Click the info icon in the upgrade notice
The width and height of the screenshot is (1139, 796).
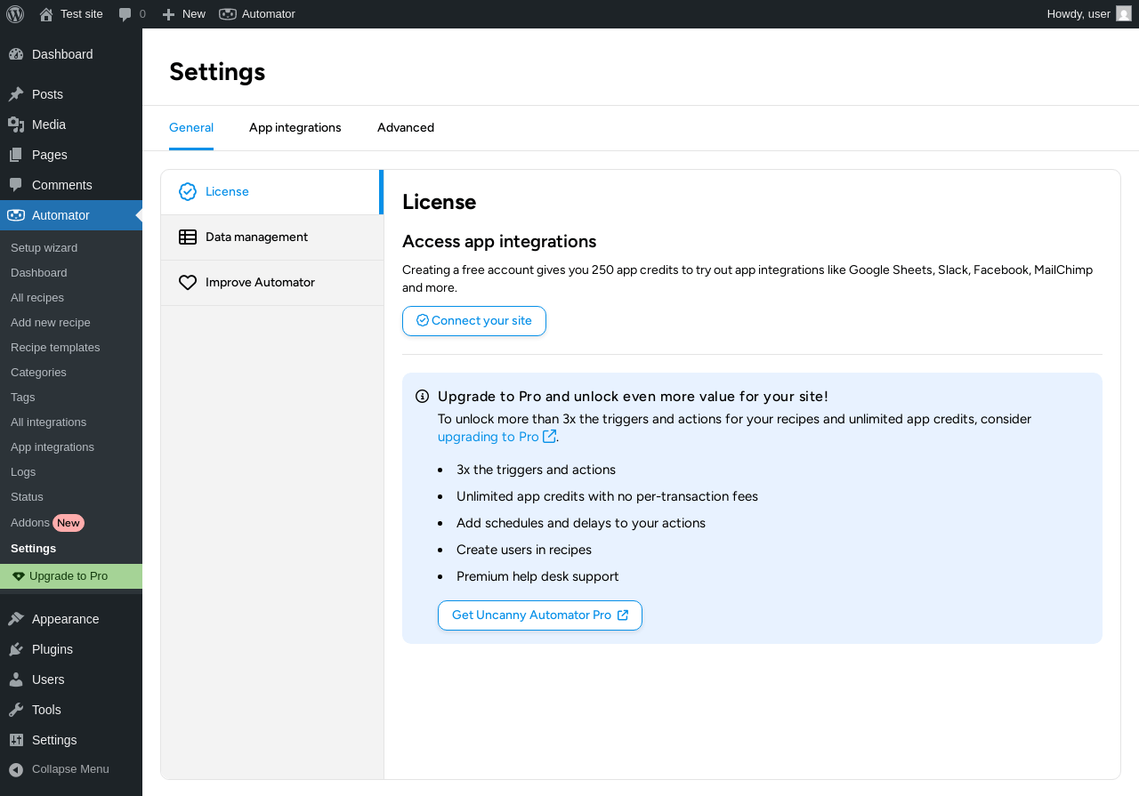pos(423,397)
